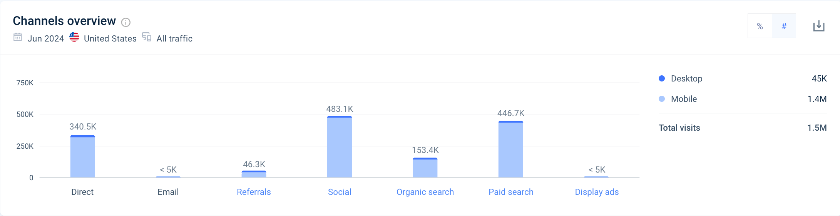
Task: Click the Desktop legend label
Action: coord(686,78)
